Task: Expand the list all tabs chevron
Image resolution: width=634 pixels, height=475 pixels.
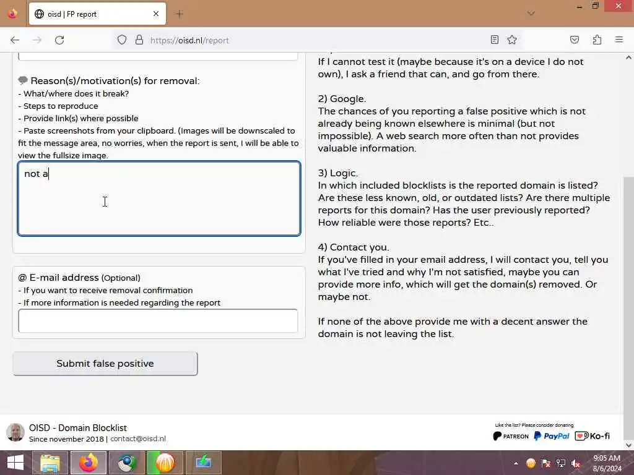Action: tap(531, 14)
